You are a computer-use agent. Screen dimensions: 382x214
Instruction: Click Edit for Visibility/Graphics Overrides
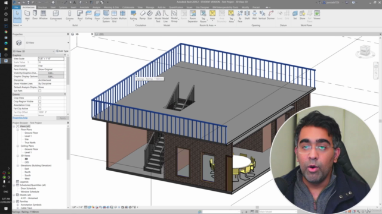[x=51, y=73]
